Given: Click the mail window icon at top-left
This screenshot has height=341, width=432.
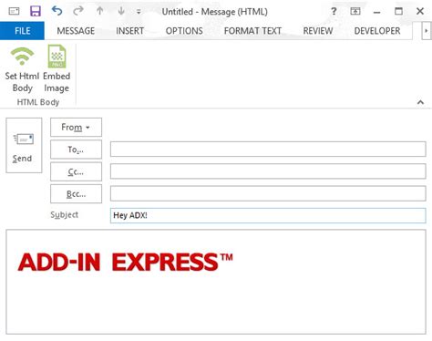Looking at the screenshot, I should point(14,12).
